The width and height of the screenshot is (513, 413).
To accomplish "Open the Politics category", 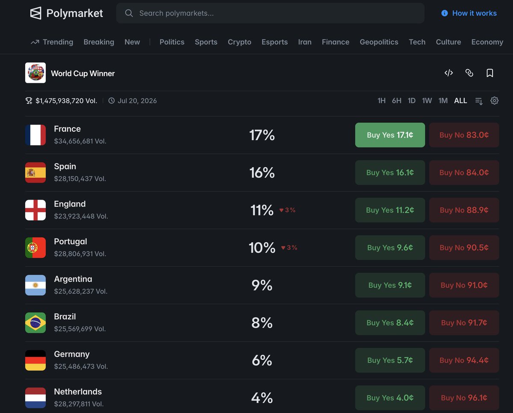I will 172,42.
